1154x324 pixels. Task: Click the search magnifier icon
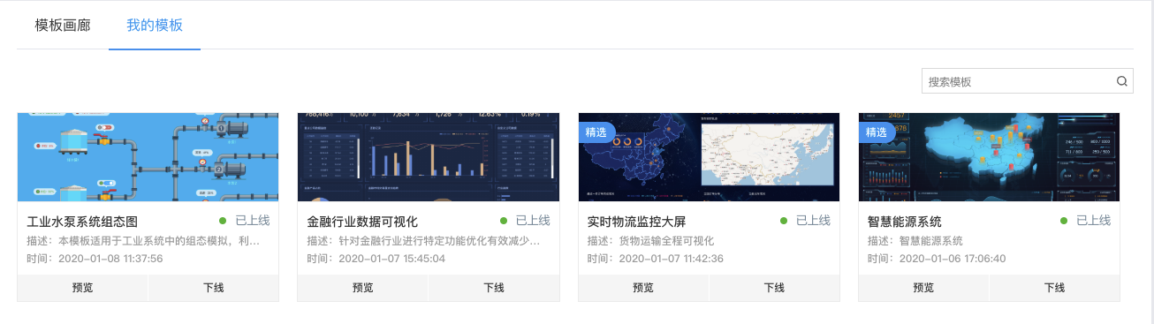[x=1122, y=81]
